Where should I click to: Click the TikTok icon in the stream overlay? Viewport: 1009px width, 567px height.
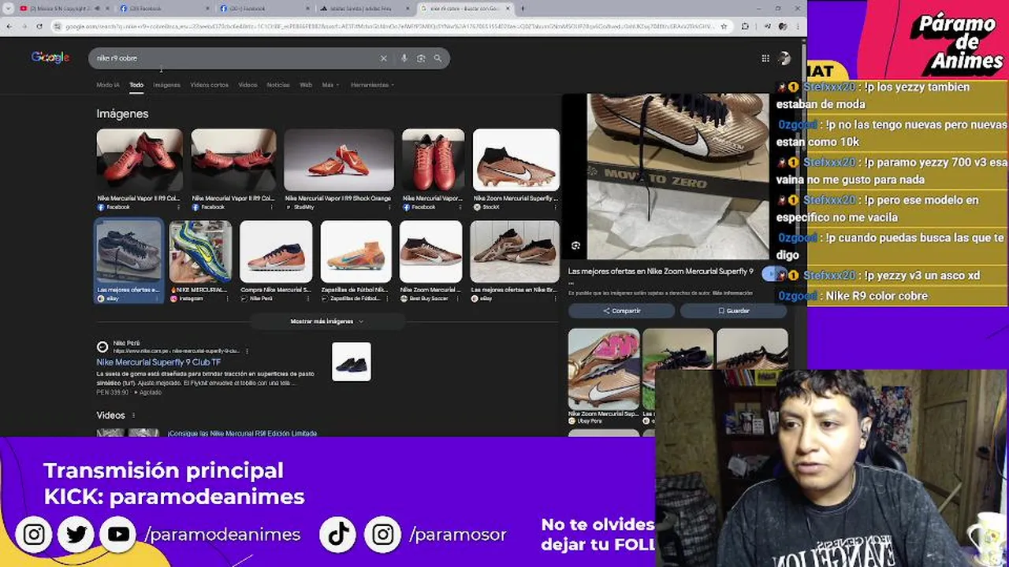(339, 535)
